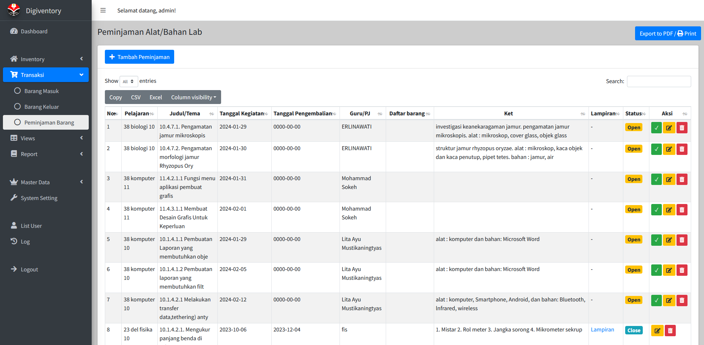Approve row 1 with green checkmark button
The image size is (704, 345).
point(656,128)
